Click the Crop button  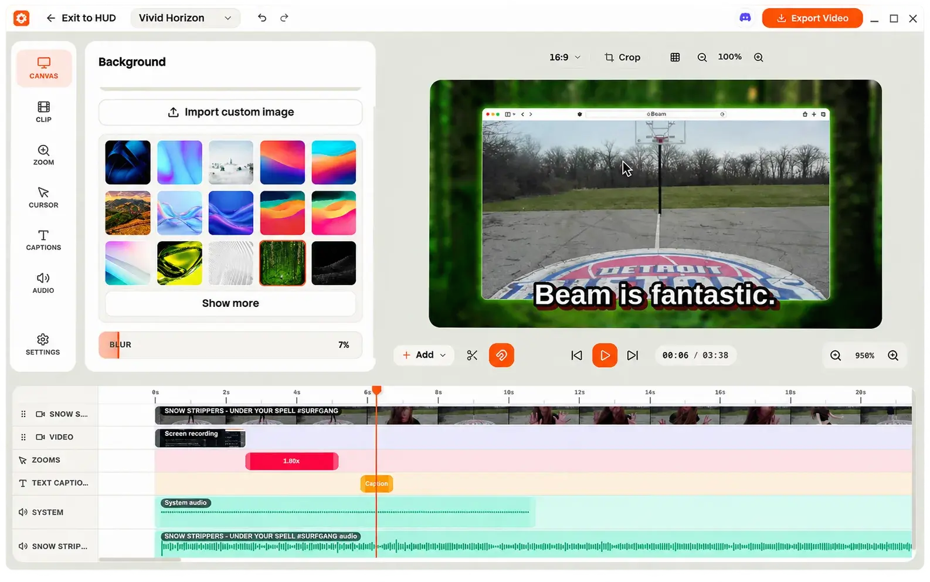click(x=623, y=57)
